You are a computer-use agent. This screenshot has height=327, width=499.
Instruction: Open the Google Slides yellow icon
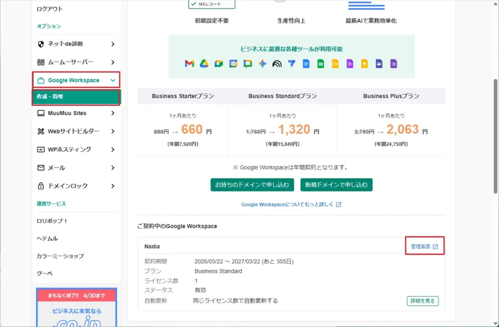(x=335, y=63)
